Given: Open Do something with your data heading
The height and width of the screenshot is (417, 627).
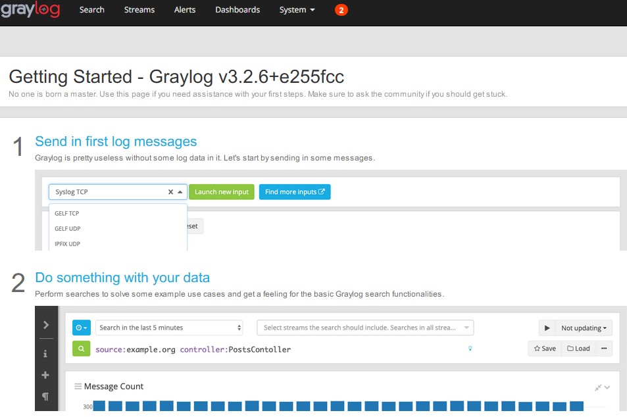Looking at the screenshot, I should [122, 278].
